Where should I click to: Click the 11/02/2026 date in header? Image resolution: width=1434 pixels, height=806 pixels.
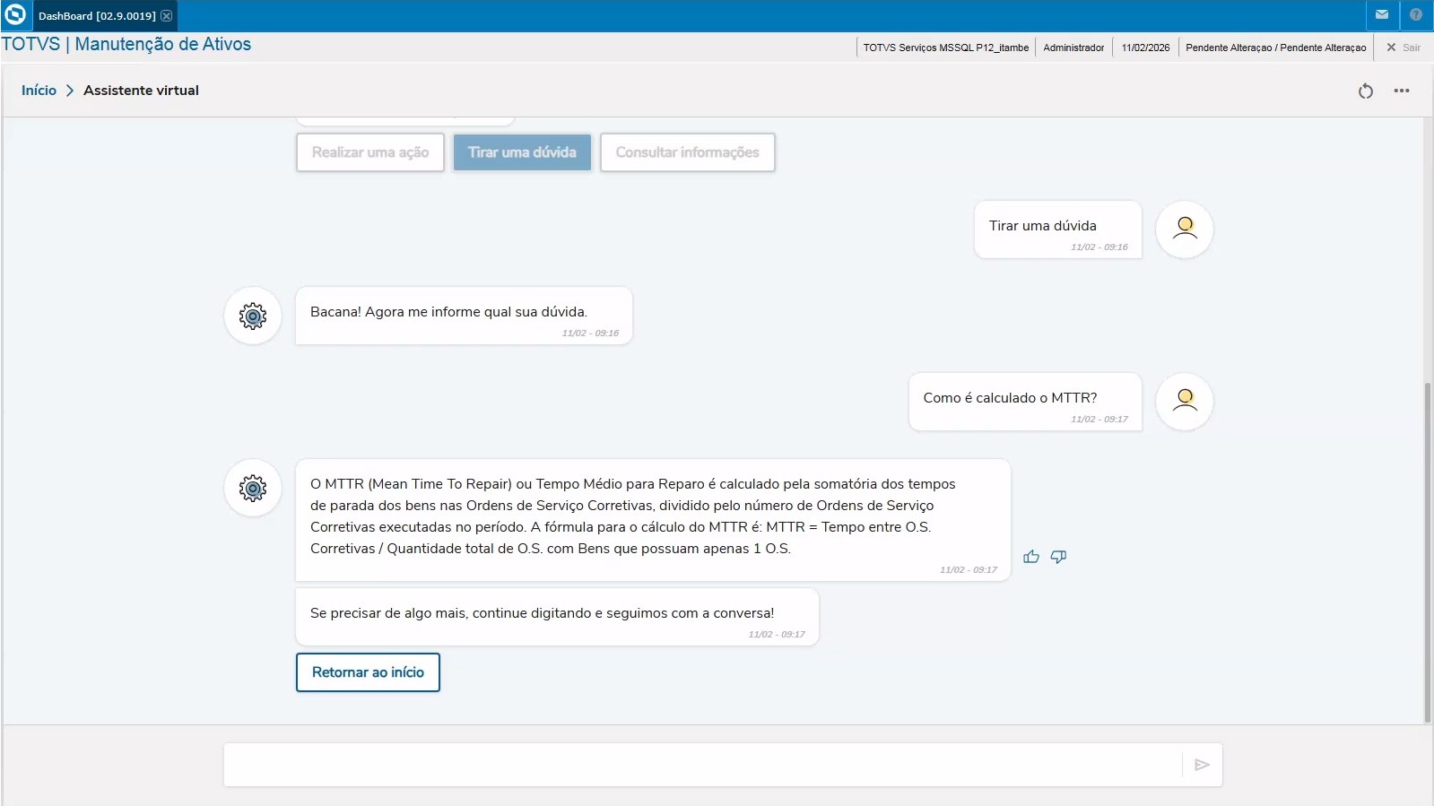pos(1145,48)
